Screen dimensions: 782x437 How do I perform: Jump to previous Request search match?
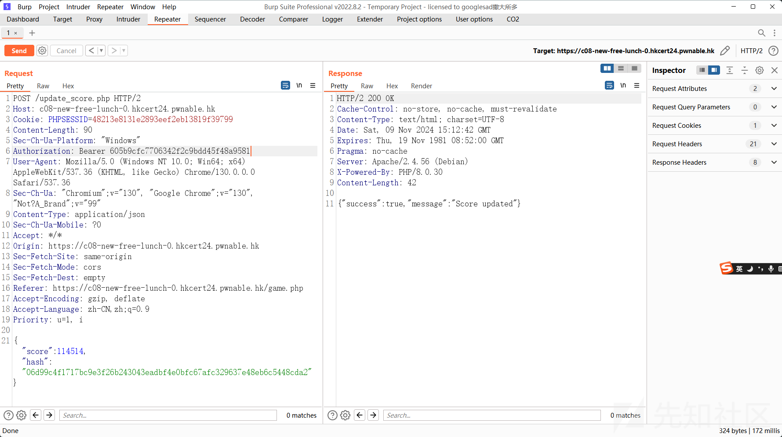36,415
